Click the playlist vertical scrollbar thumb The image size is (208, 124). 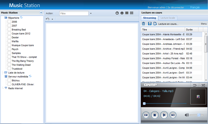pyautogui.click(x=206, y=44)
